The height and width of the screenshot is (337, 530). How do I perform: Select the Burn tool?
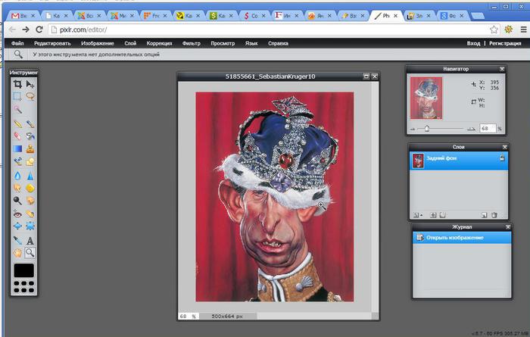point(30,201)
